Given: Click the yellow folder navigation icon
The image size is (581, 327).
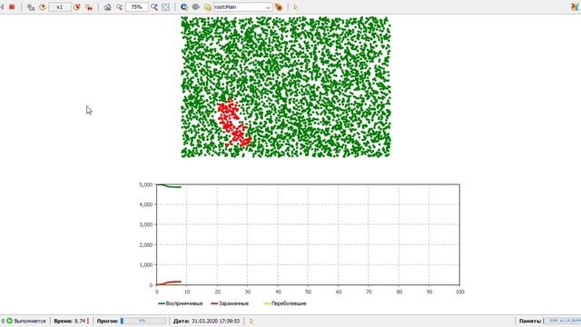Looking at the screenshot, I should coord(208,7).
